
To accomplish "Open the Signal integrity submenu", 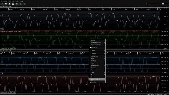I will (x=97, y=79).
